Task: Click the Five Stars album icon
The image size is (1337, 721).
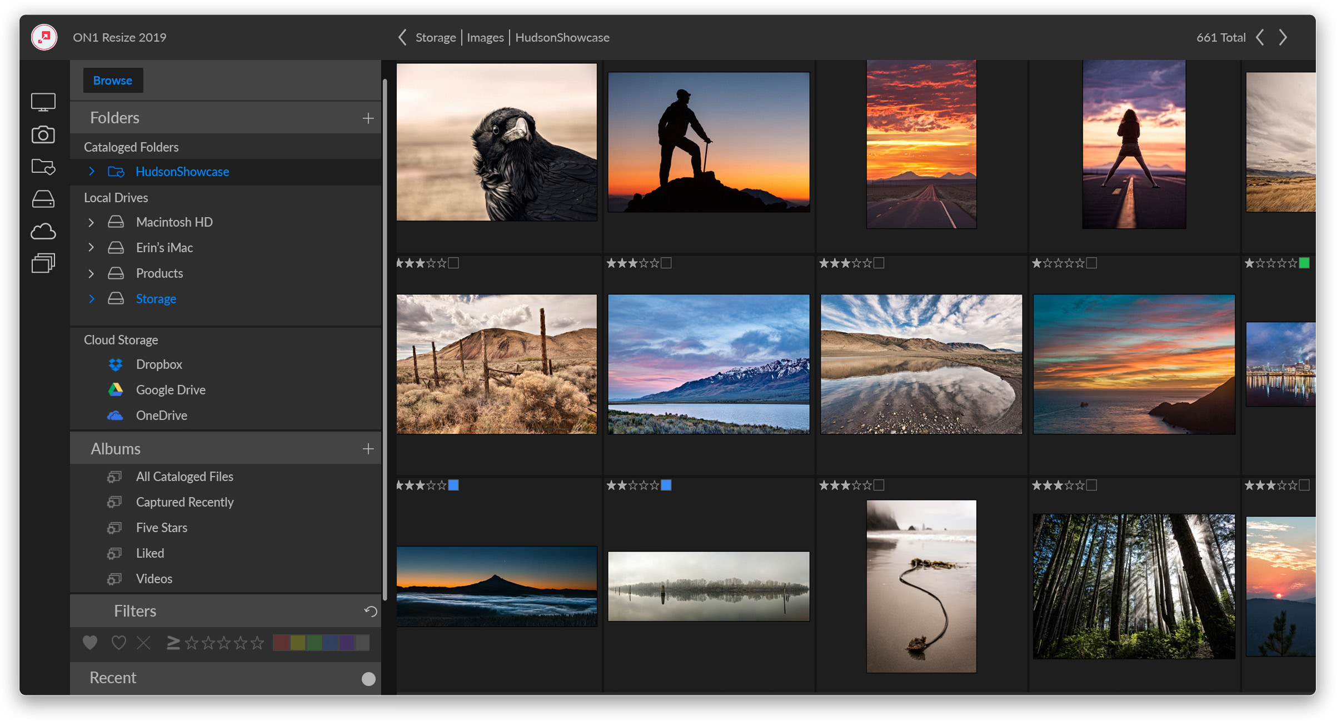Action: tap(114, 528)
